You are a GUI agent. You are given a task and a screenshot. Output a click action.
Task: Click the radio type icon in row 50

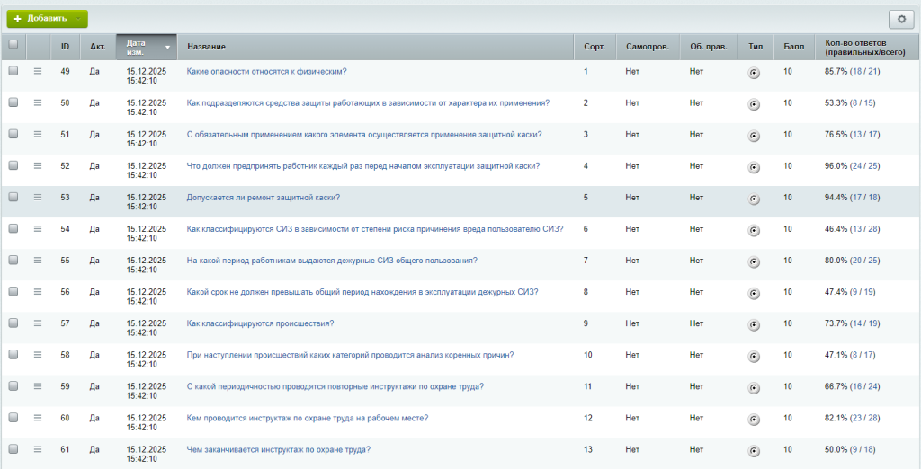(754, 104)
